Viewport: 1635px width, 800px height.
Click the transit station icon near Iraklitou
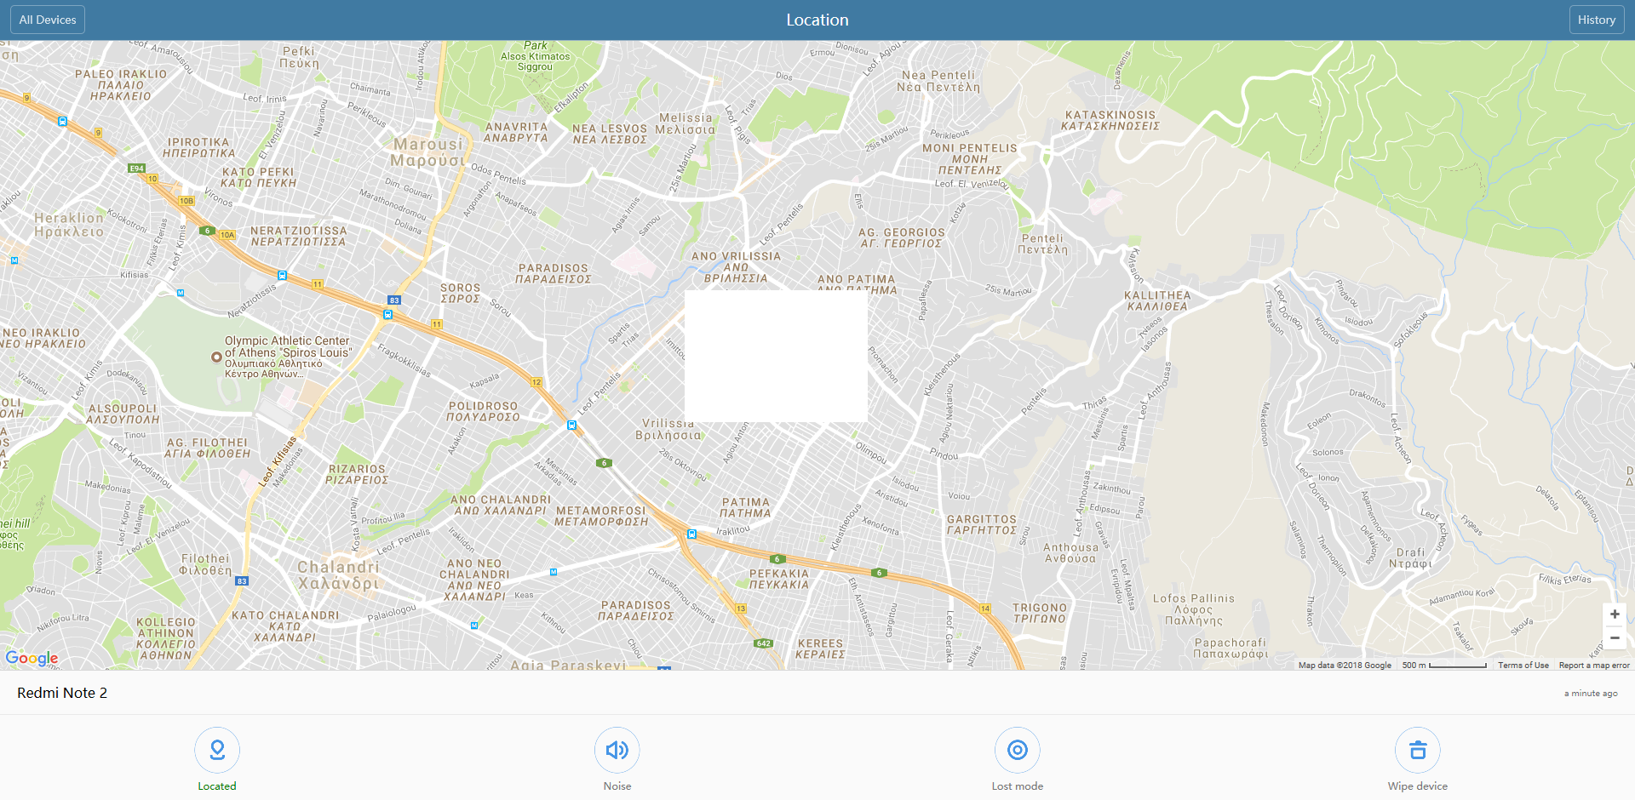pos(692,534)
